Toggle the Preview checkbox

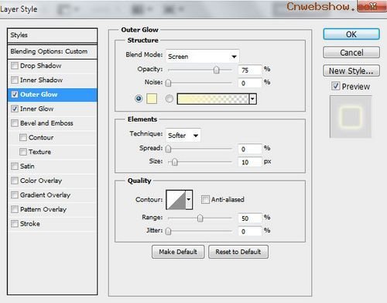coord(336,86)
